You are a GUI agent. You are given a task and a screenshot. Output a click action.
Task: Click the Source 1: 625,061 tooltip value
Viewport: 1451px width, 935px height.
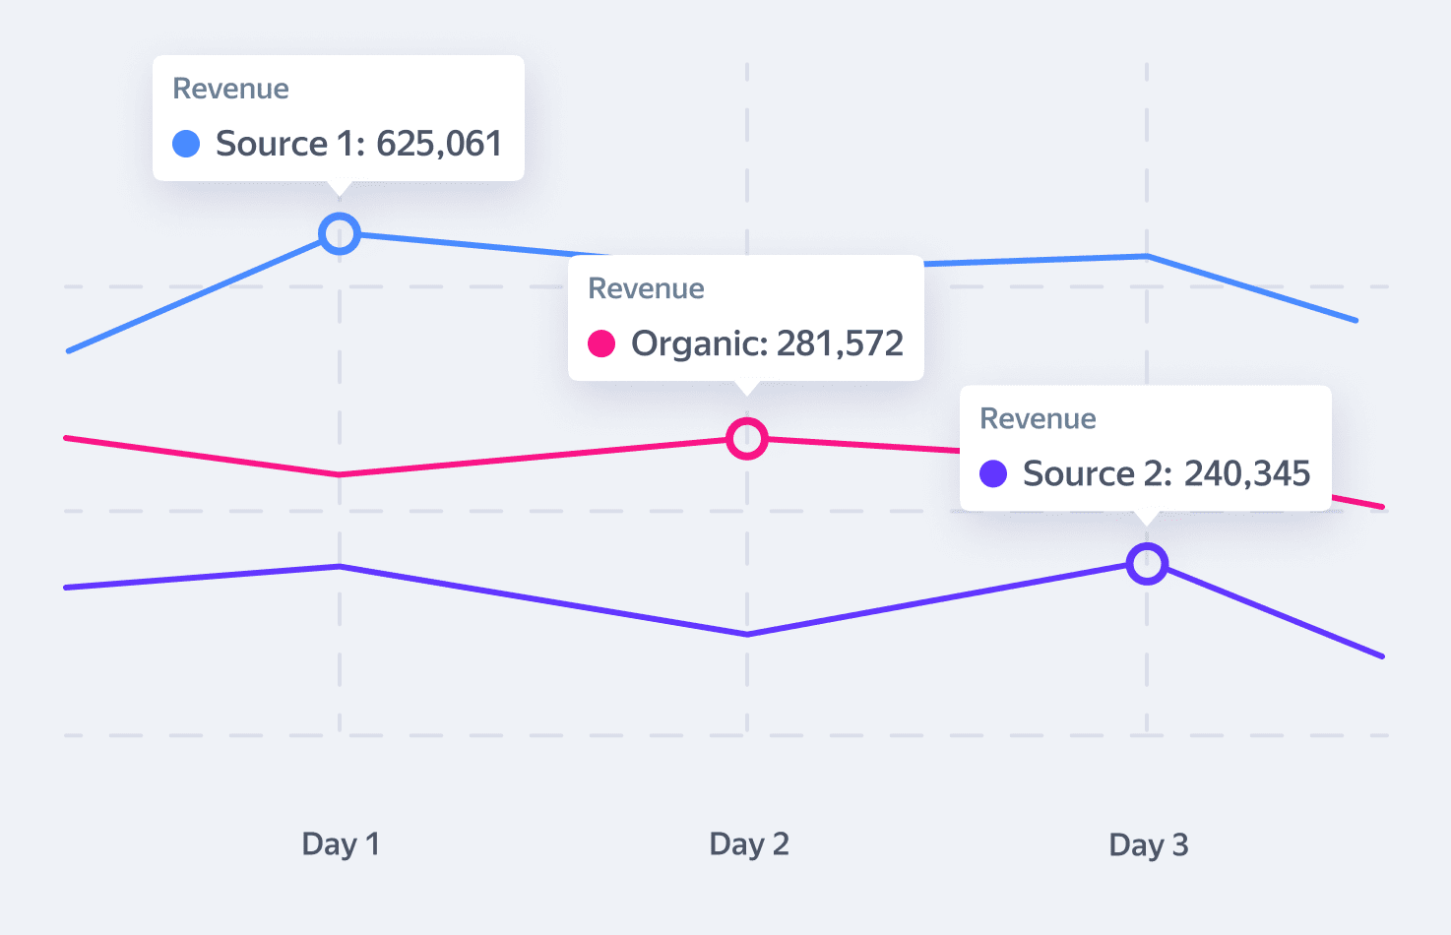358,144
